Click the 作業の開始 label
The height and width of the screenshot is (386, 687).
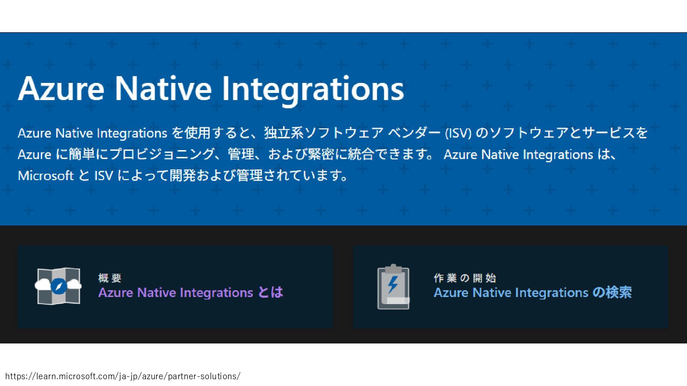(465, 278)
